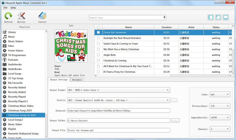Image resolution: width=236 pixels, height=140 pixels.
Task: Select the AudioBooks folder icon
Action: (x=5, y=69)
